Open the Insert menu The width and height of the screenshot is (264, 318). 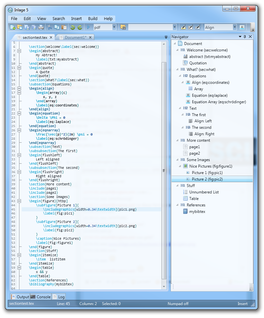(x=76, y=19)
